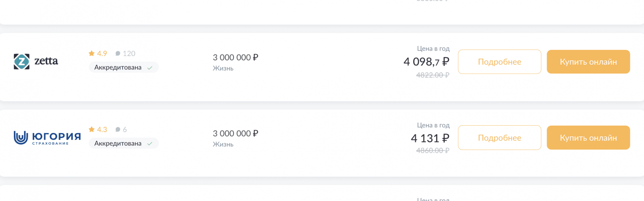Image resolution: width=644 pixels, height=201 pixels.
Task: Click Zetta's 4 098,7 ₽ yearly price
Action: click(x=426, y=62)
